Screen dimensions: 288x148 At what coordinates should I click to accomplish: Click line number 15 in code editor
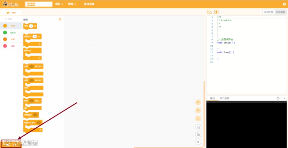coord(211,62)
